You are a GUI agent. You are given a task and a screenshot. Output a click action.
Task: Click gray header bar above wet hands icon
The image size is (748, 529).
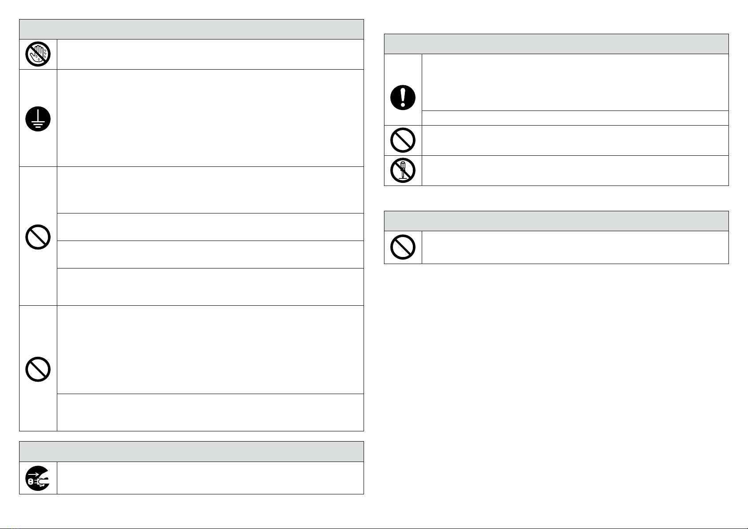point(191,29)
